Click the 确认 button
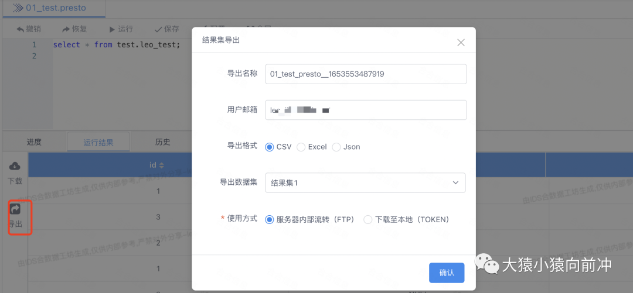 point(447,273)
